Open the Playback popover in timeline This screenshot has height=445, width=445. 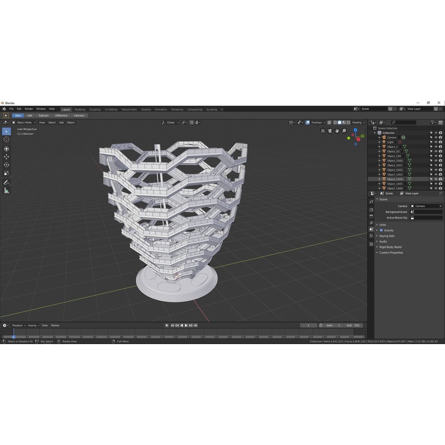(19, 326)
